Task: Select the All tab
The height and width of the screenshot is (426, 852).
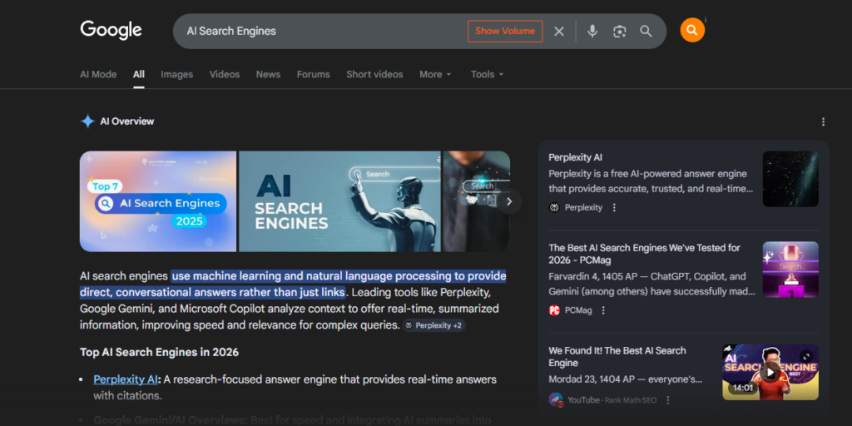Action: point(139,74)
